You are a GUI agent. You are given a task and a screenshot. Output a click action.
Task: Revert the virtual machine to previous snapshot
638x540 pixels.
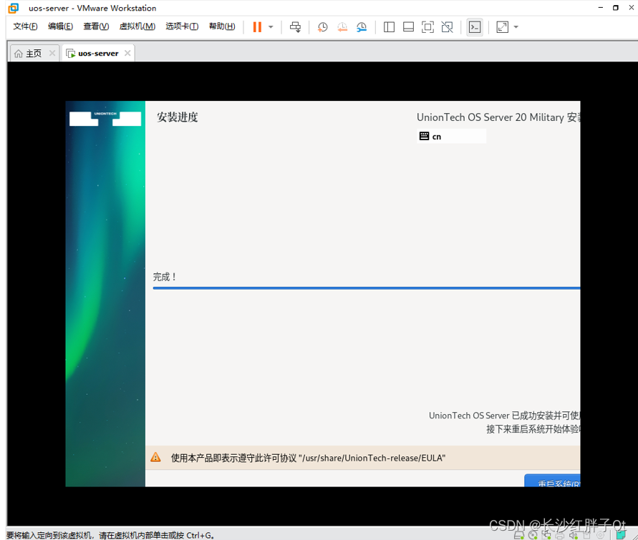pos(342,27)
